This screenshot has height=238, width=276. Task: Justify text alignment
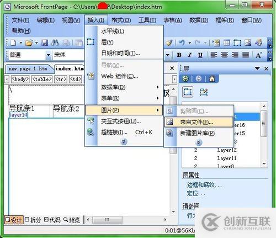[246, 55]
